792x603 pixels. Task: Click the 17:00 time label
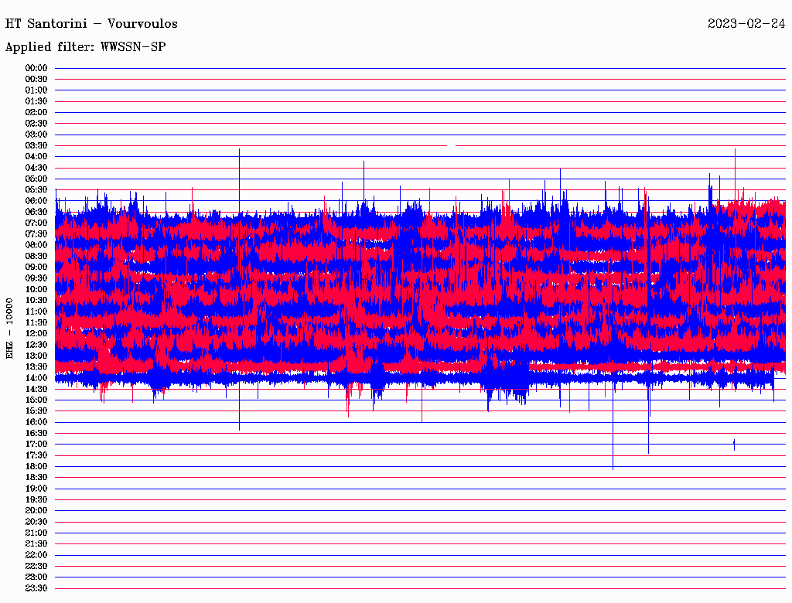pyautogui.click(x=36, y=444)
